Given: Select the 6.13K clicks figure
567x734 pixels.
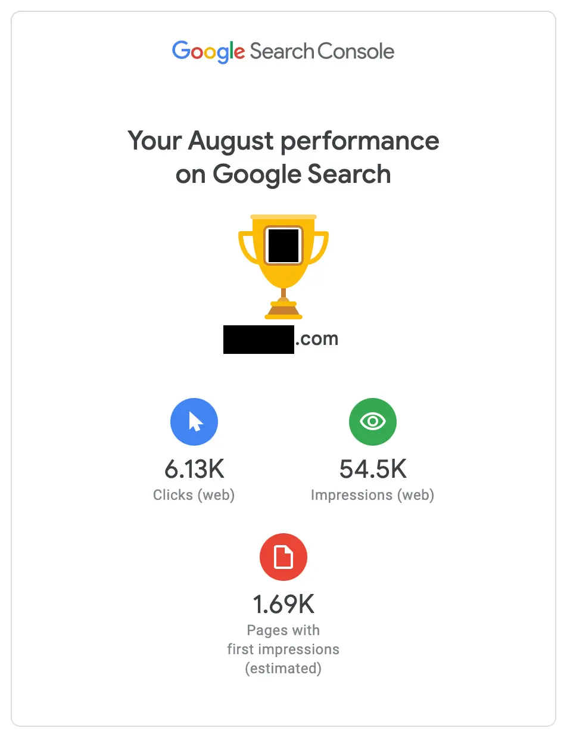Looking at the screenshot, I should click(x=194, y=470).
